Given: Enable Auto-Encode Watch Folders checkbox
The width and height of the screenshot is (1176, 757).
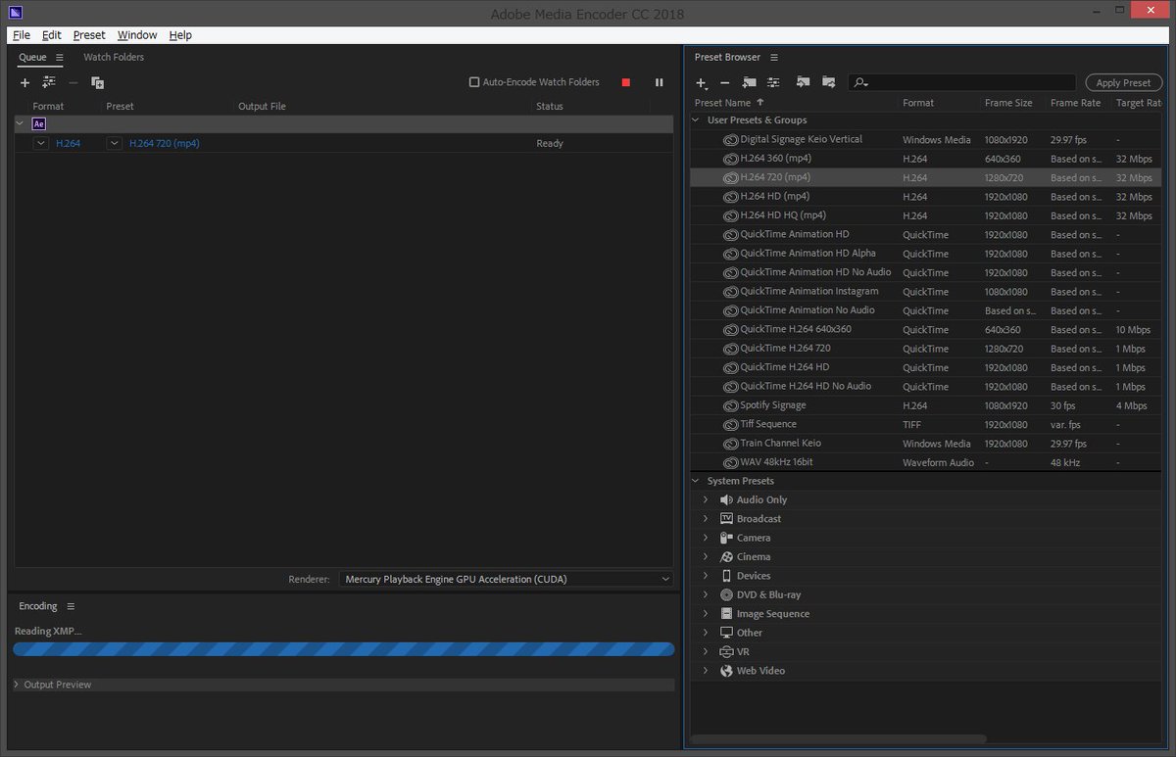Looking at the screenshot, I should coord(474,82).
